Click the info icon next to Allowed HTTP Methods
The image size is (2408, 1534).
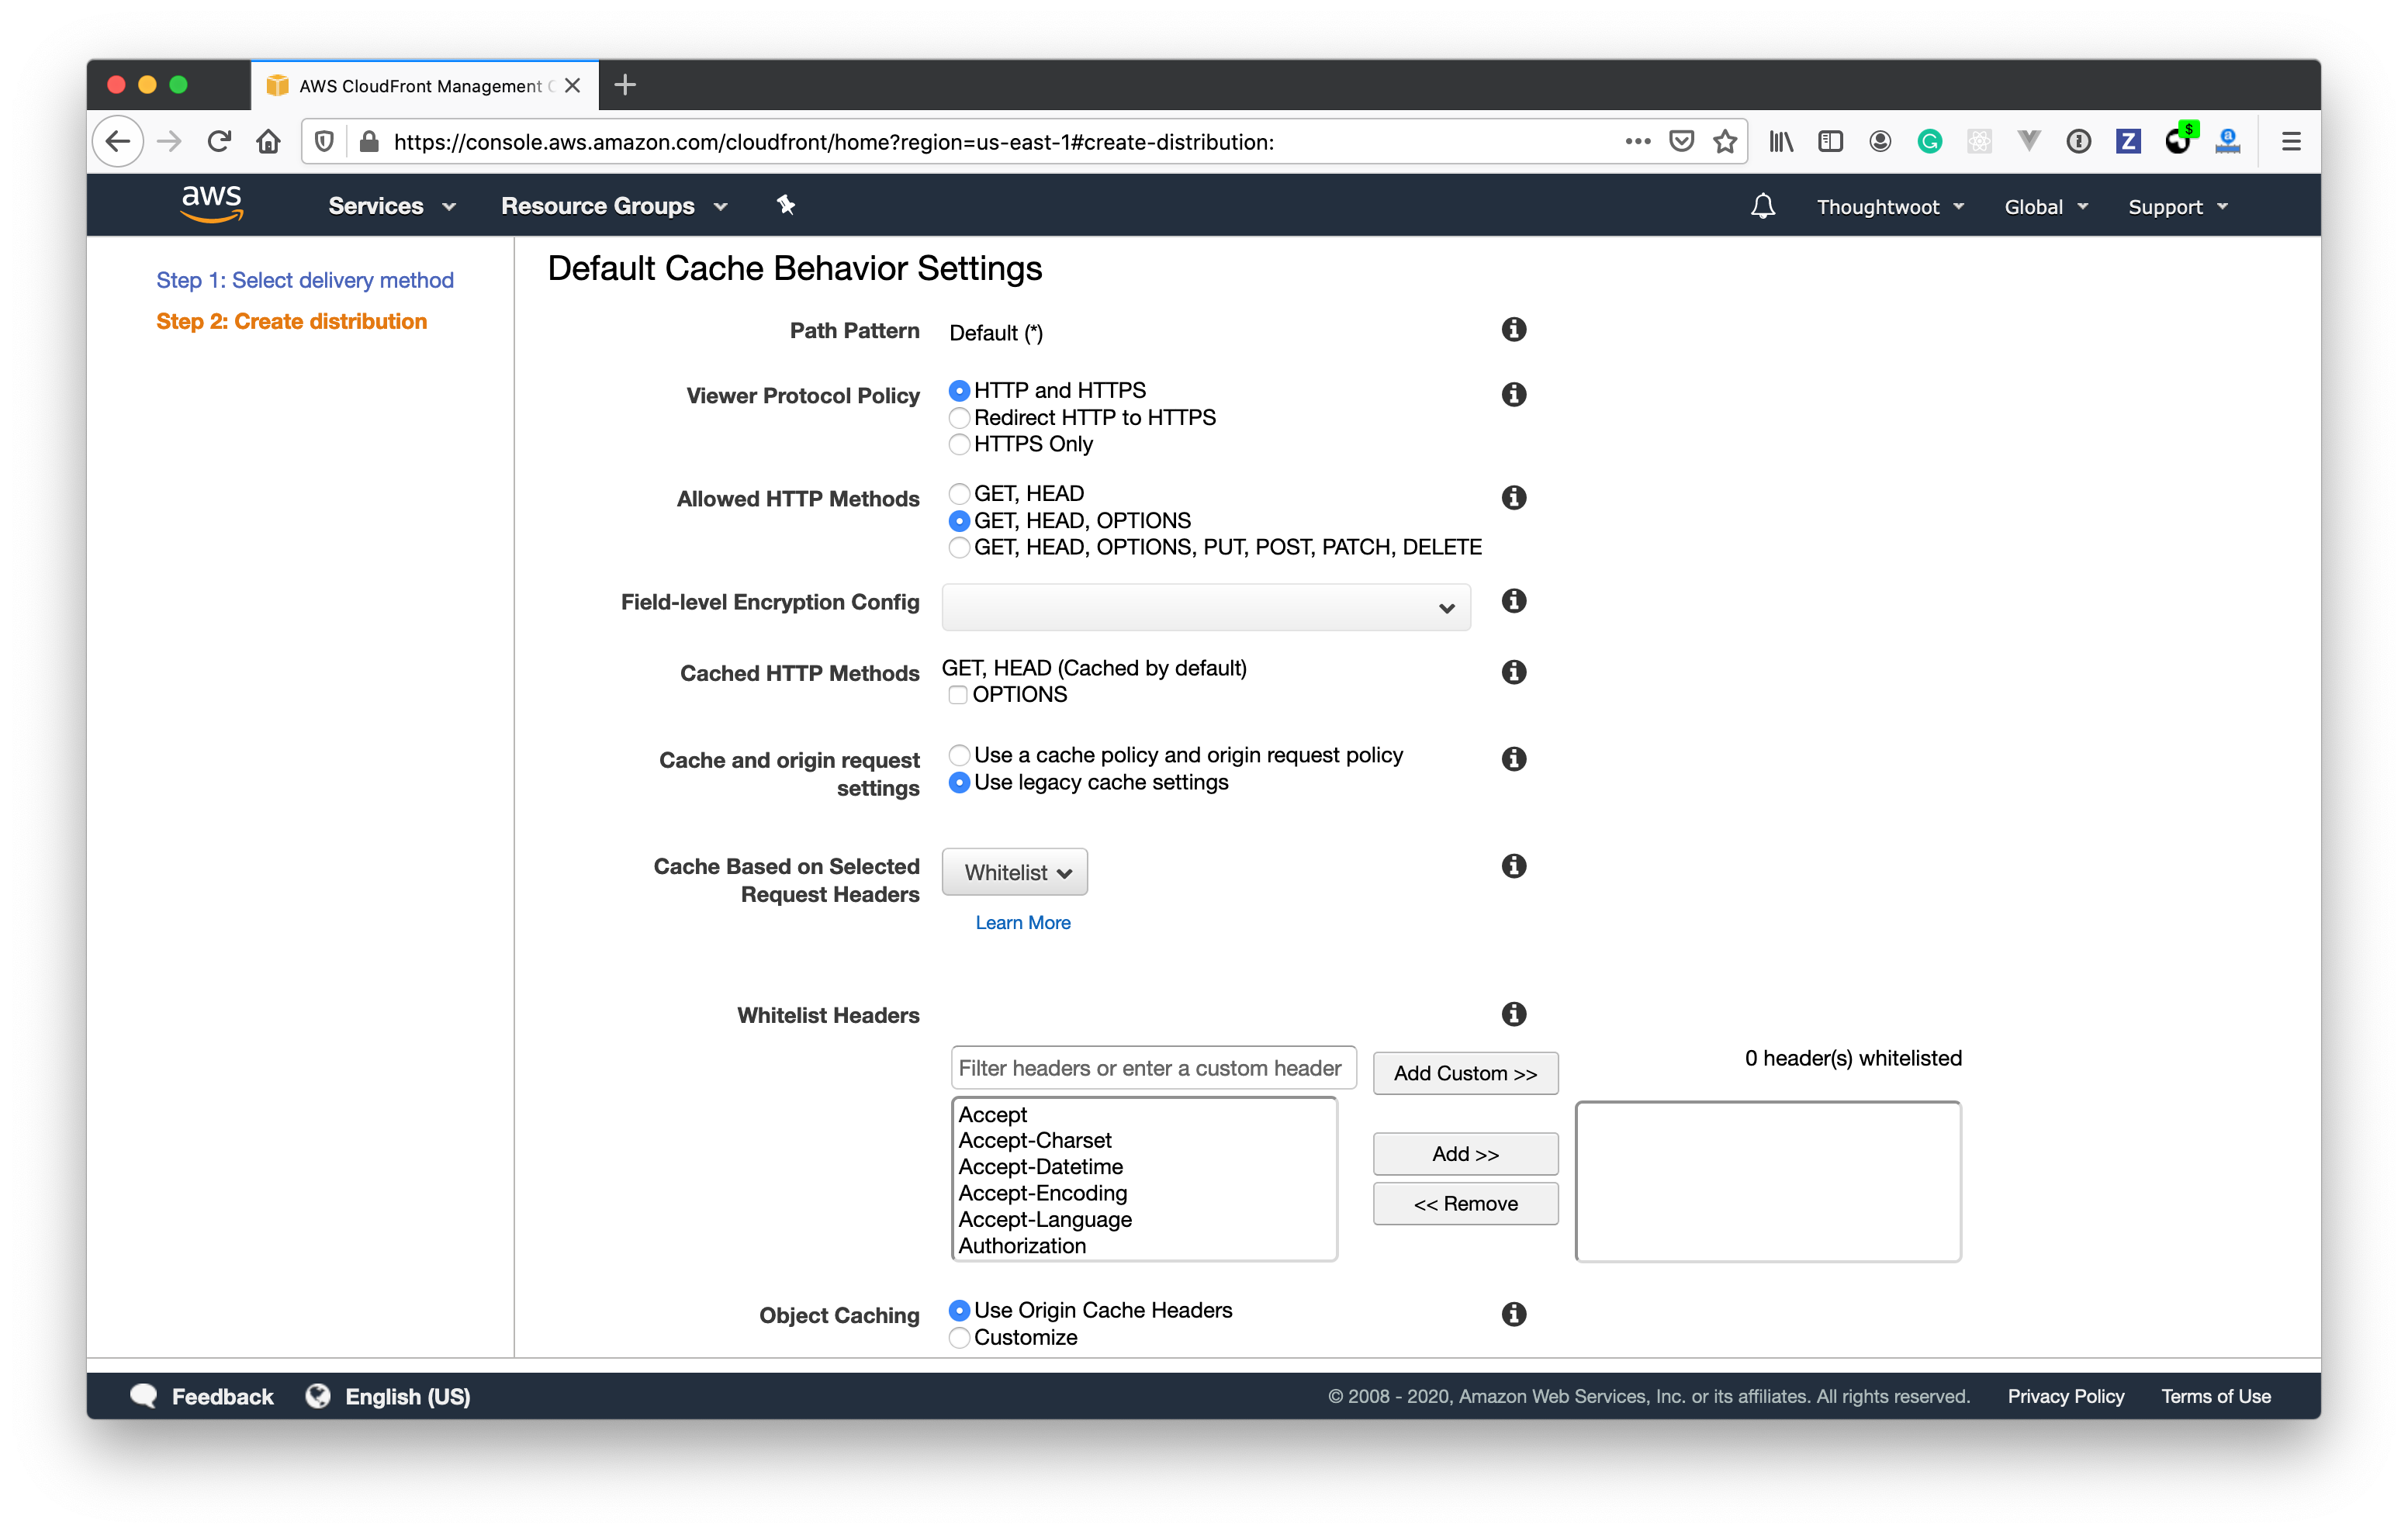(x=1513, y=500)
